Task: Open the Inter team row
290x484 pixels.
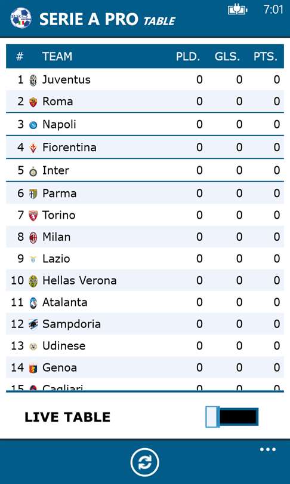Action: (145, 170)
